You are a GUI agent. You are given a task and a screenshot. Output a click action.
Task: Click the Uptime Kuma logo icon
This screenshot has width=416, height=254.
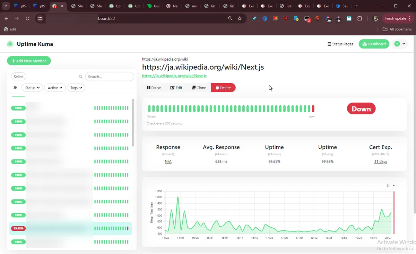10,44
